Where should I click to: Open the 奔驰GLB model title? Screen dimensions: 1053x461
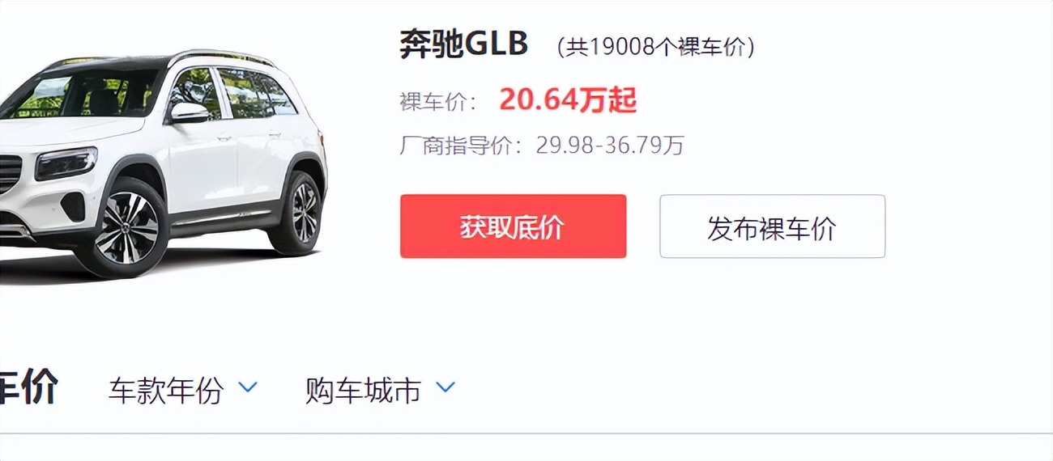(x=463, y=44)
